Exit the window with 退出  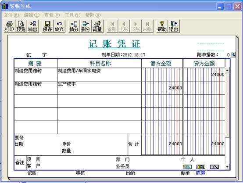[x=174, y=26]
